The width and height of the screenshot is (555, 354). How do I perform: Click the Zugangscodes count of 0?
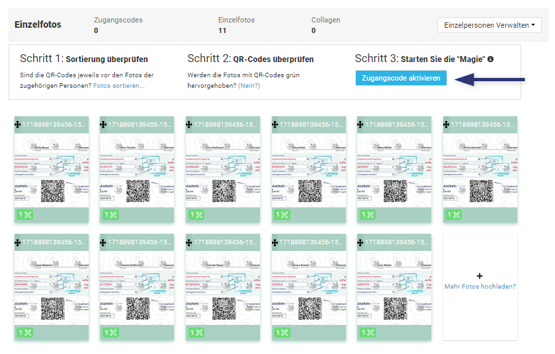coord(96,31)
